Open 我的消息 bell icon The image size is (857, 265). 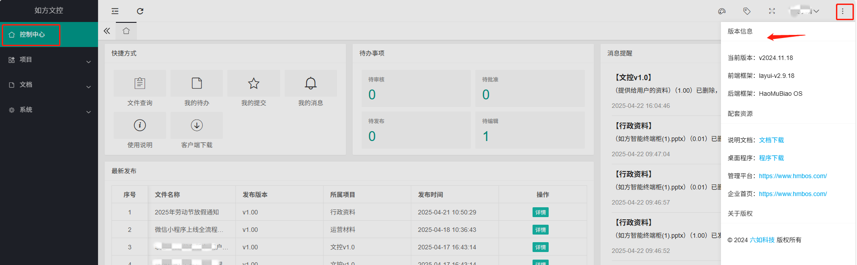(311, 83)
